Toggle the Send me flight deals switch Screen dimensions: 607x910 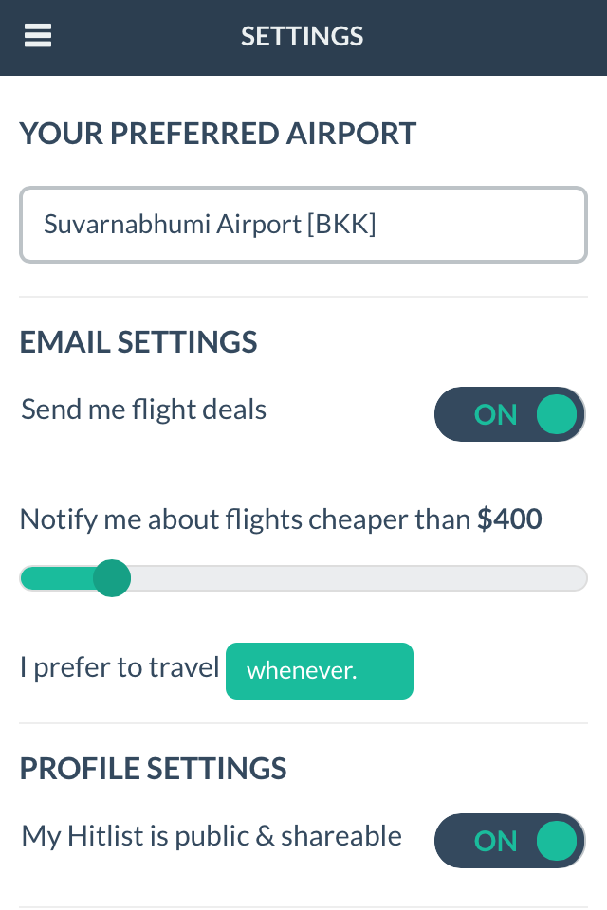click(509, 414)
